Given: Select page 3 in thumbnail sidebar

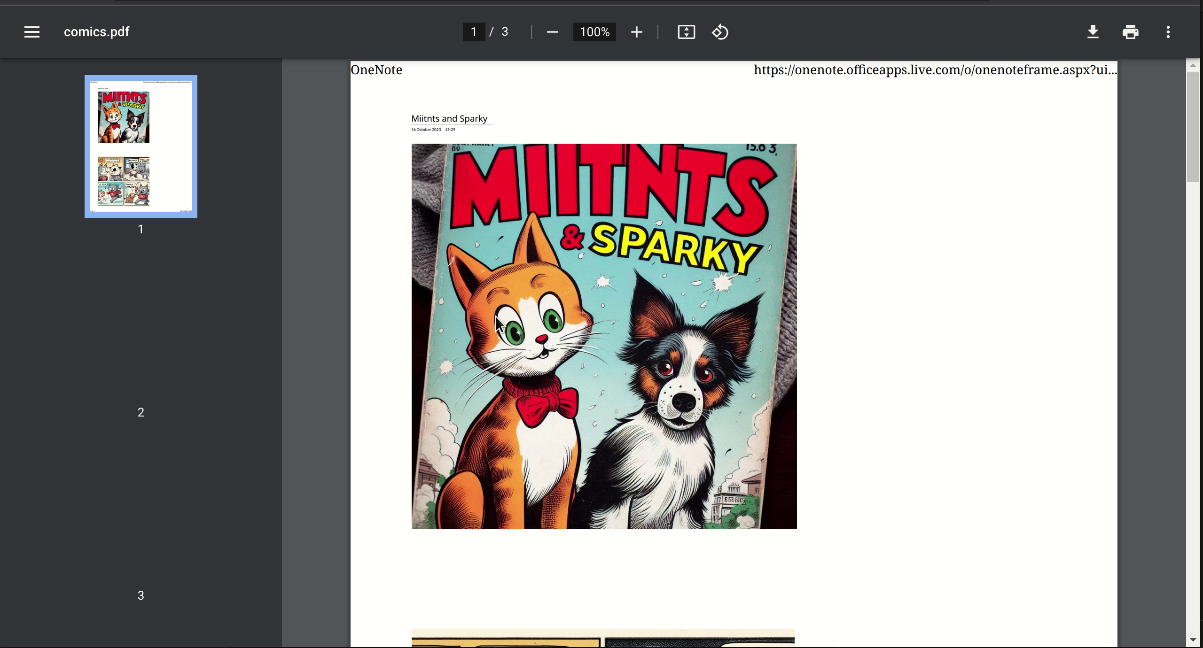Looking at the screenshot, I should coord(141,595).
